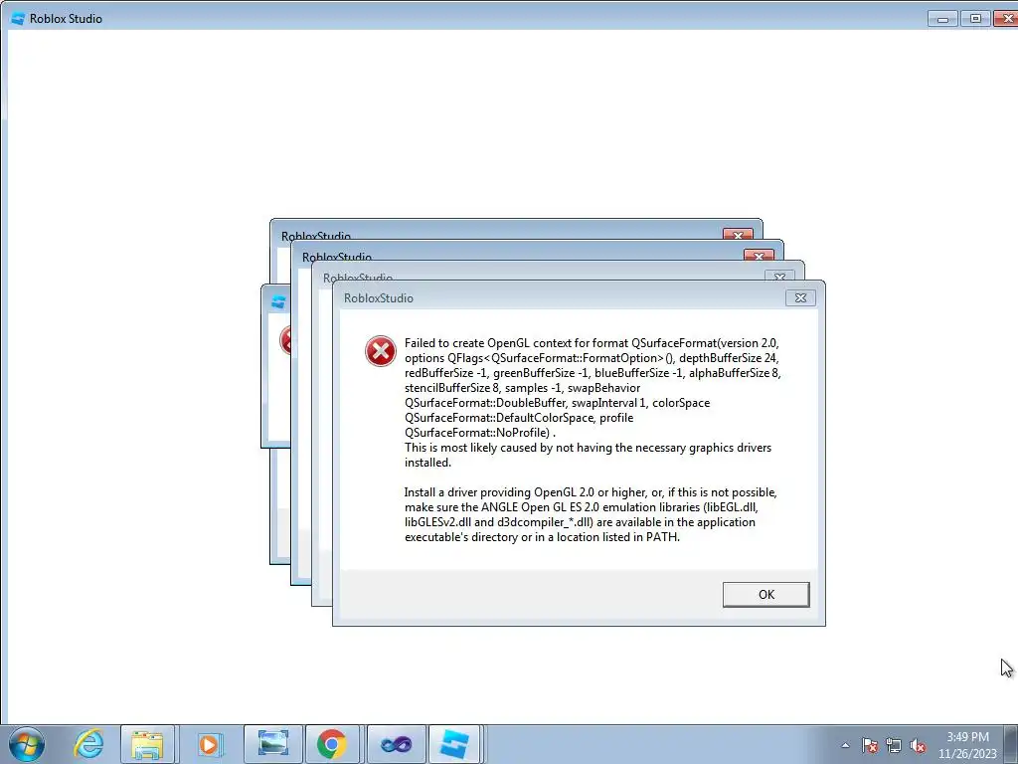Close the front RobloxStudio error dialog
The image size is (1018, 764).
click(x=800, y=297)
